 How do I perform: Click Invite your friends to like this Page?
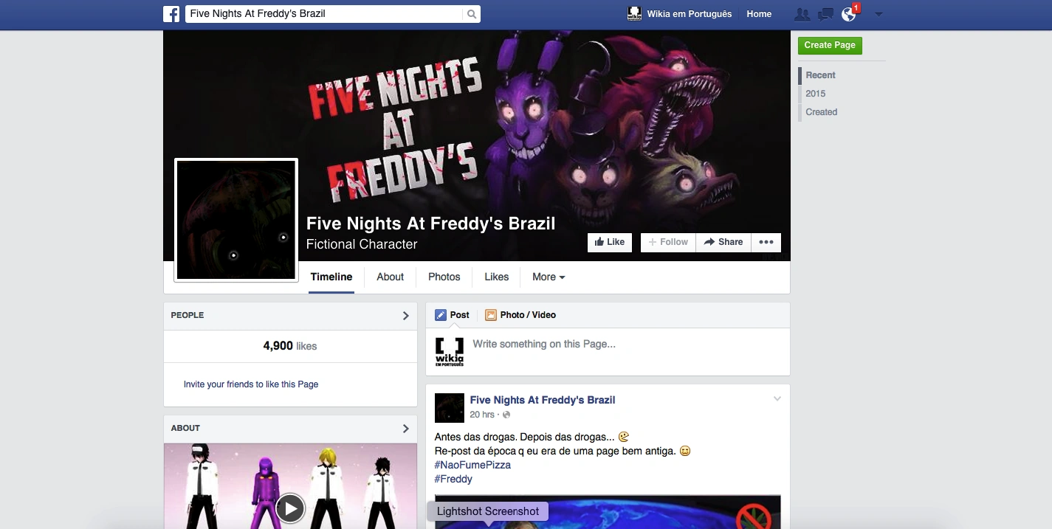pos(251,384)
